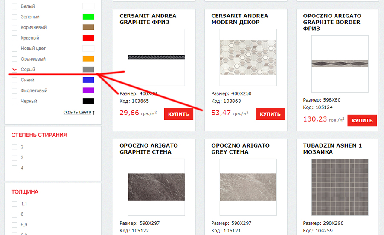This screenshot has height=235, width=384.
Task: View Arigato Graphite Border frieze image
Action: point(340,64)
